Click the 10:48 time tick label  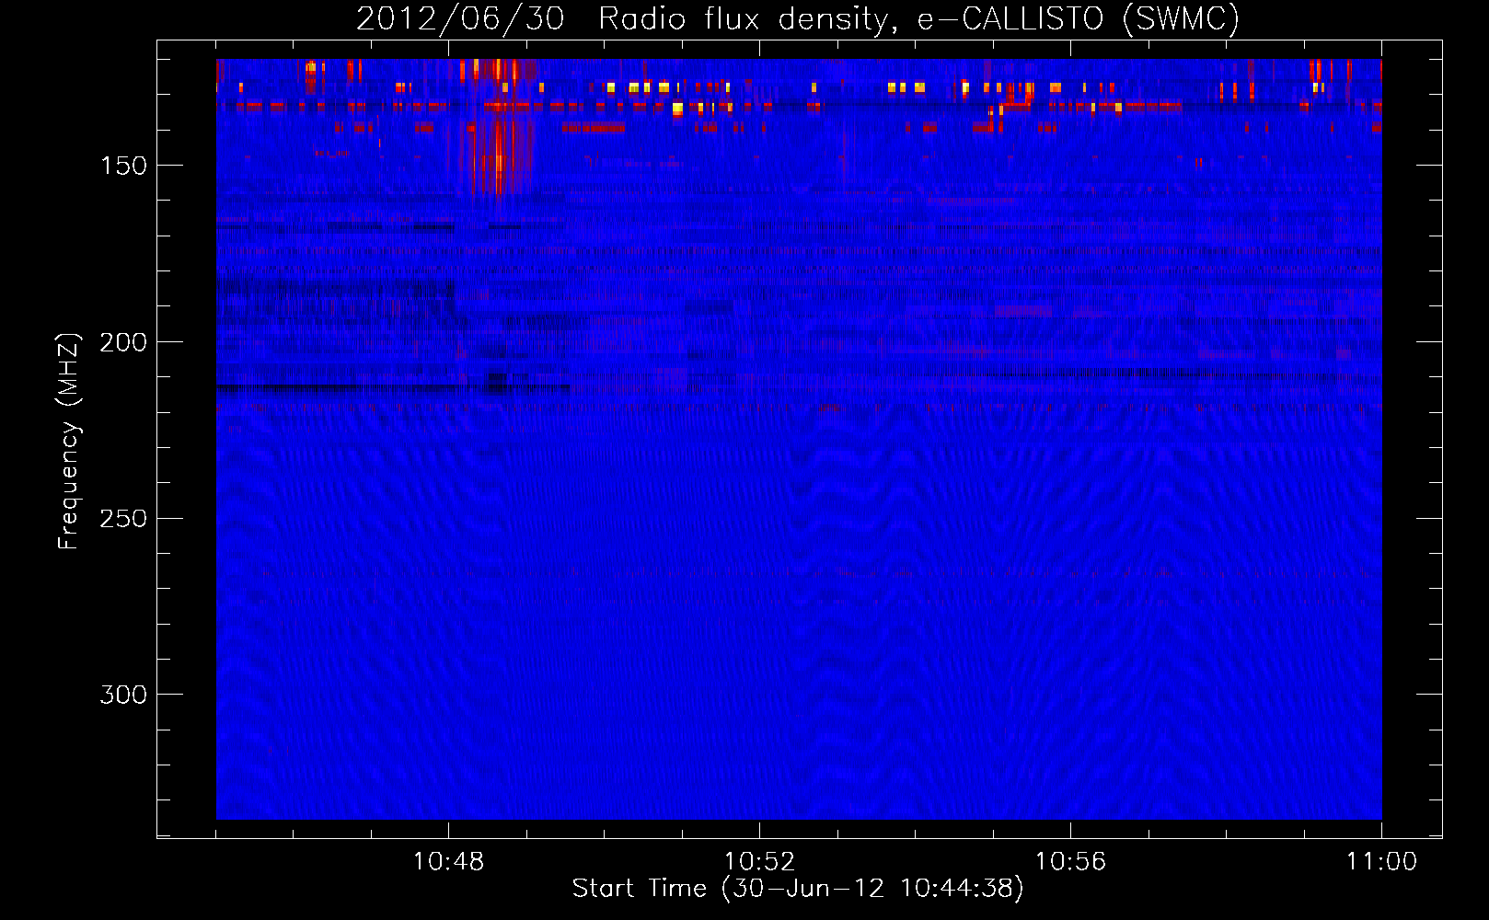[448, 862]
